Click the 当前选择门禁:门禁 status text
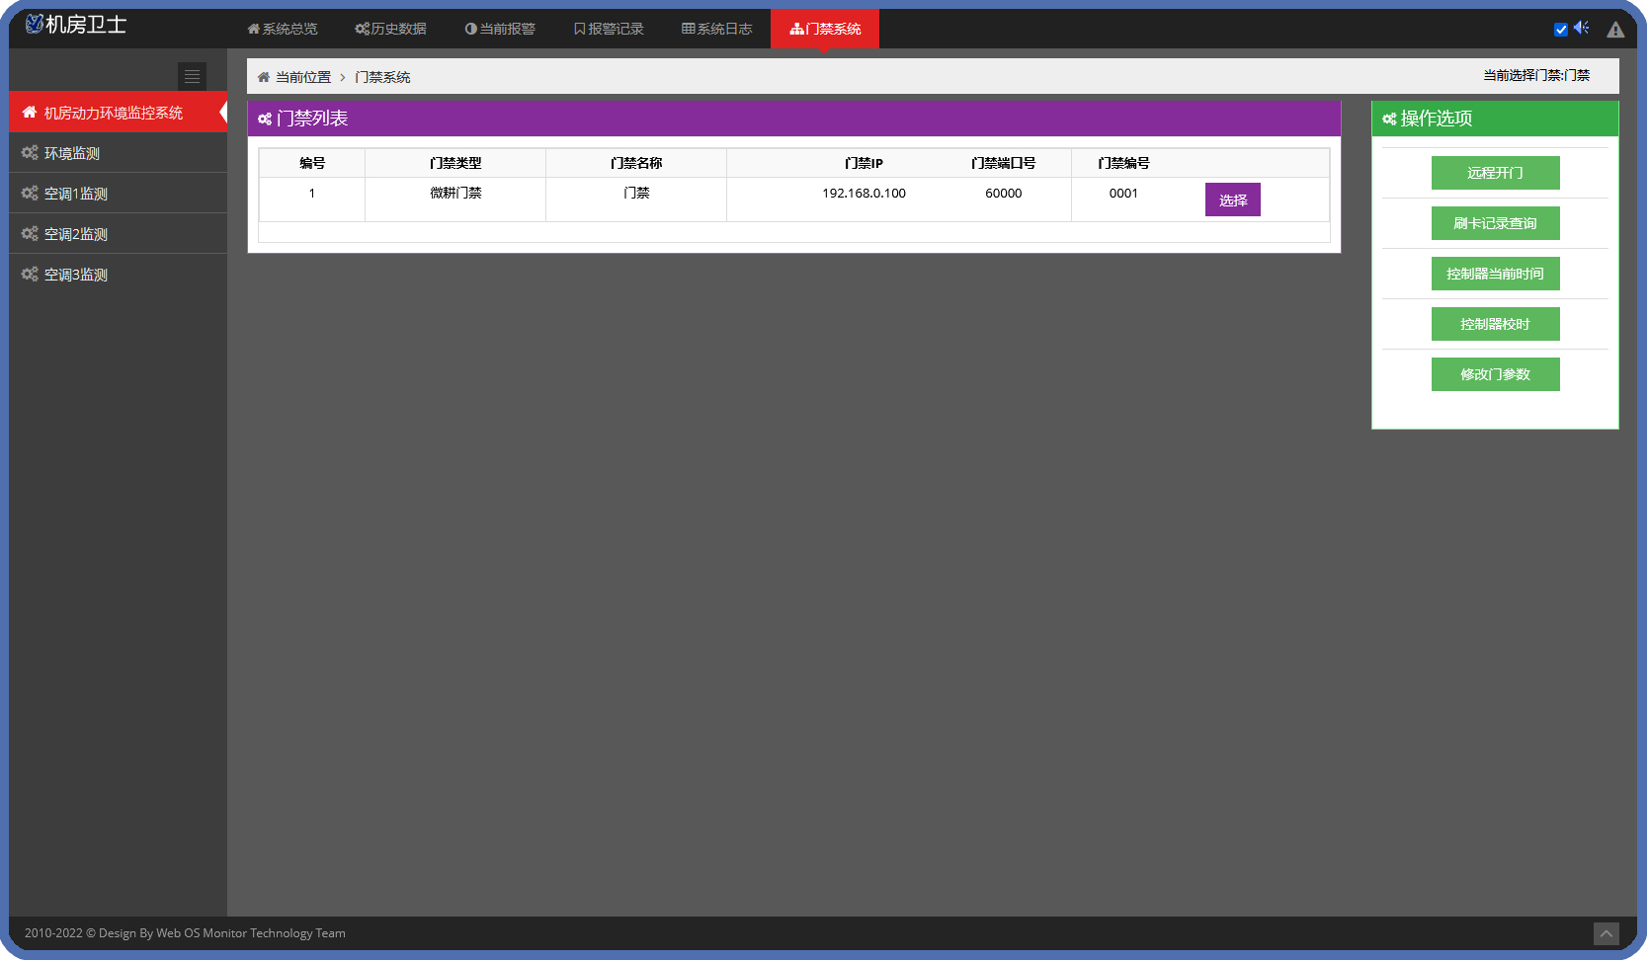Viewport: 1649px width, 961px height. [1536, 75]
